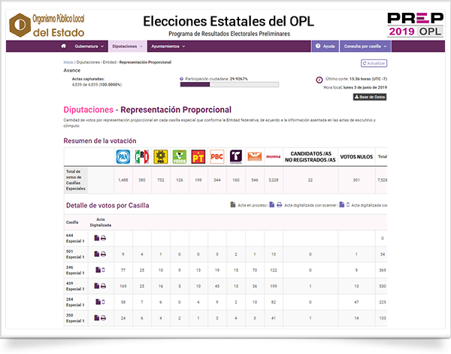This screenshot has width=451, height=354.
Task: Click the VOTOS NULOS column header
Action: click(356, 157)
